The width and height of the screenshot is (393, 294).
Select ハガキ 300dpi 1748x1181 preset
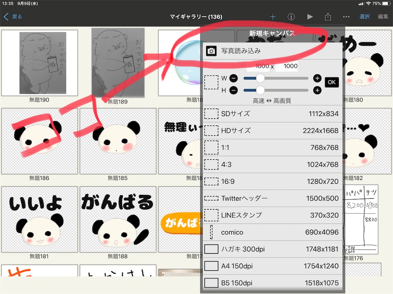(272, 249)
